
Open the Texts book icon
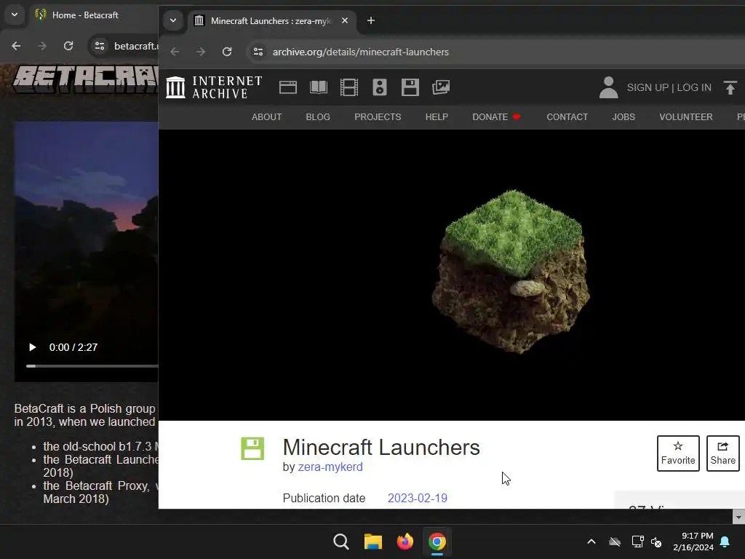coord(319,87)
